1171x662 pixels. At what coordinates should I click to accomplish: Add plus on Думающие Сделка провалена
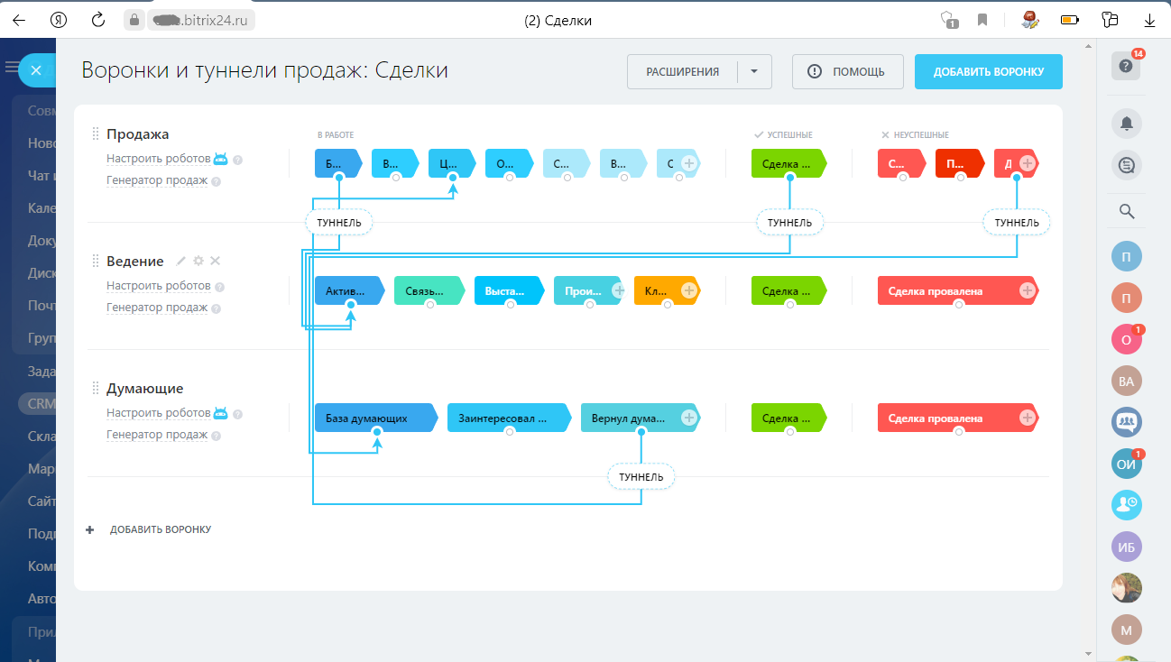click(1027, 418)
